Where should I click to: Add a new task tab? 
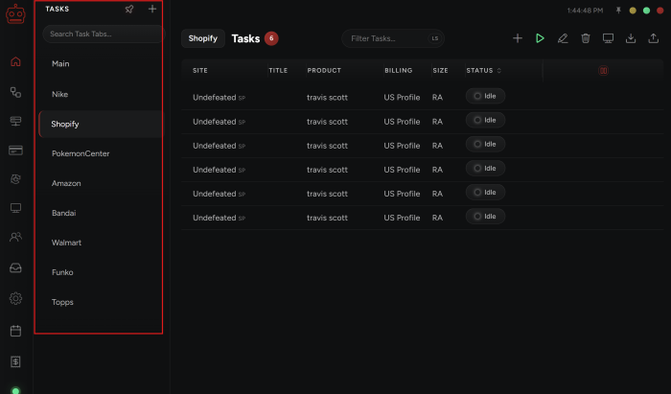(151, 9)
